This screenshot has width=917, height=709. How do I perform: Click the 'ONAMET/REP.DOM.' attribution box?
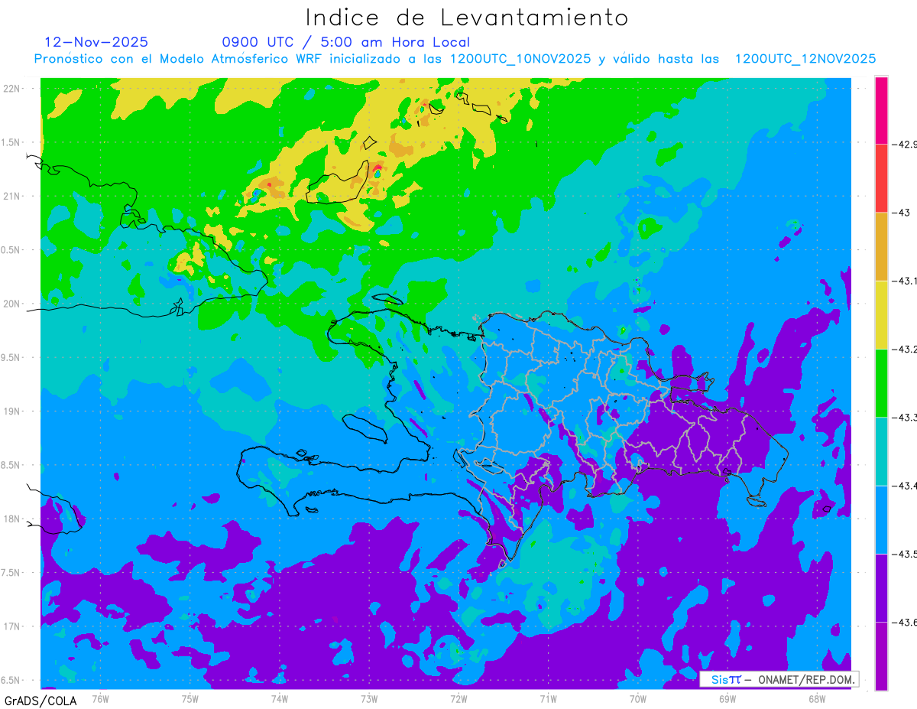tap(779, 679)
